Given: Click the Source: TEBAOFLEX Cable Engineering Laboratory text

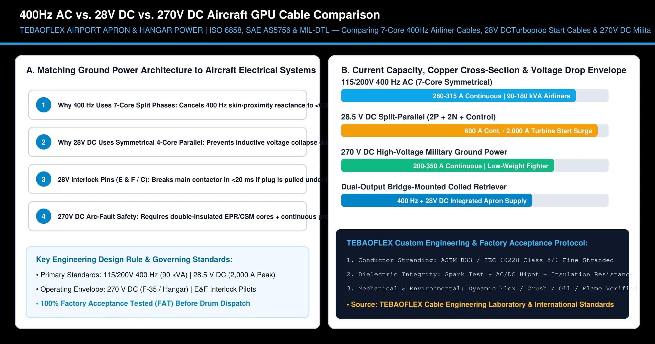Looking at the screenshot, I should 480,304.
